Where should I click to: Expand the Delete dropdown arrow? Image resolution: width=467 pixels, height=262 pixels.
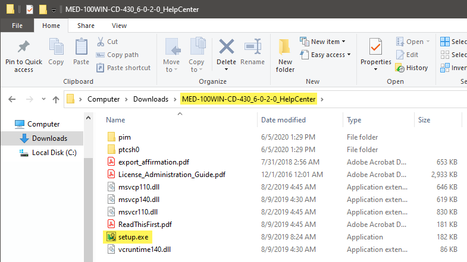(x=227, y=70)
